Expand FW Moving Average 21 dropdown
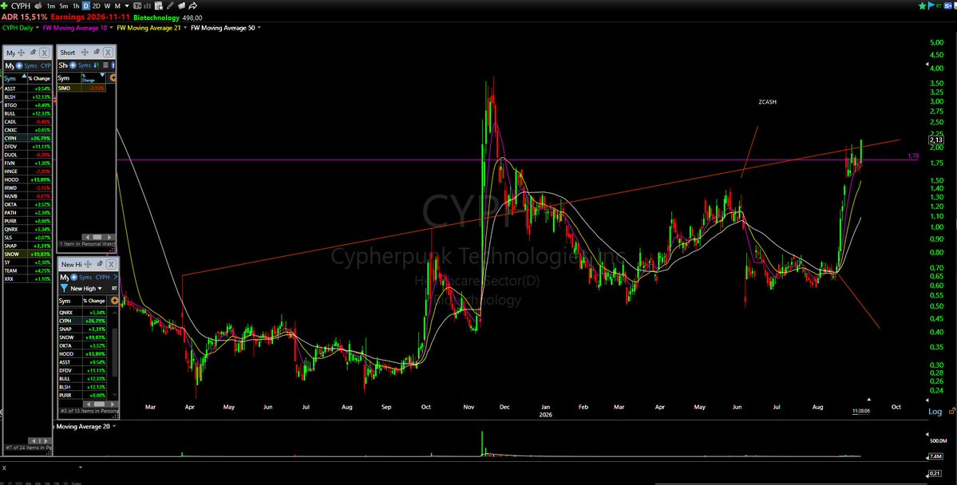Screen dimensions: 957x485 point(185,27)
